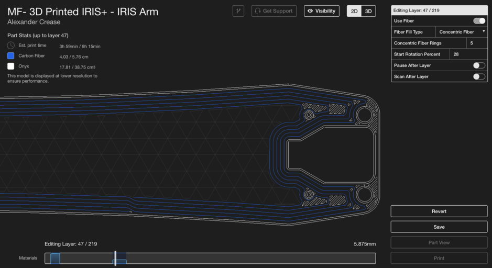Image resolution: width=492 pixels, height=268 pixels.
Task: Click the Est. print time value 3h 59min / 9h 15min
Action: 80,47
